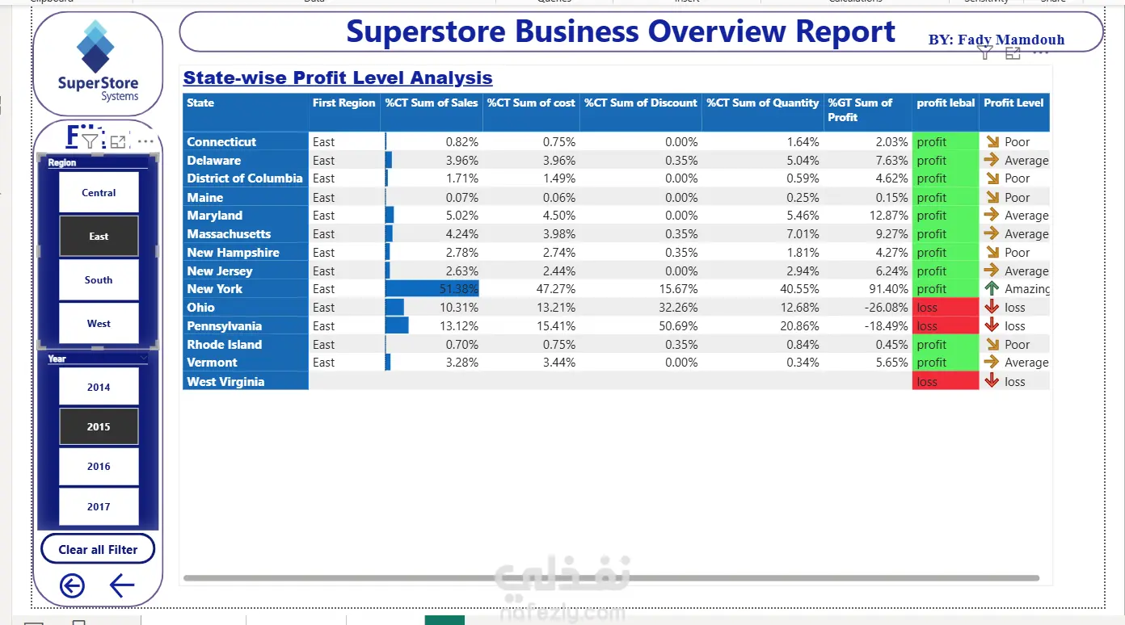Enter focus mode on the Region slicer
The width and height of the screenshot is (1125, 625).
[118, 142]
